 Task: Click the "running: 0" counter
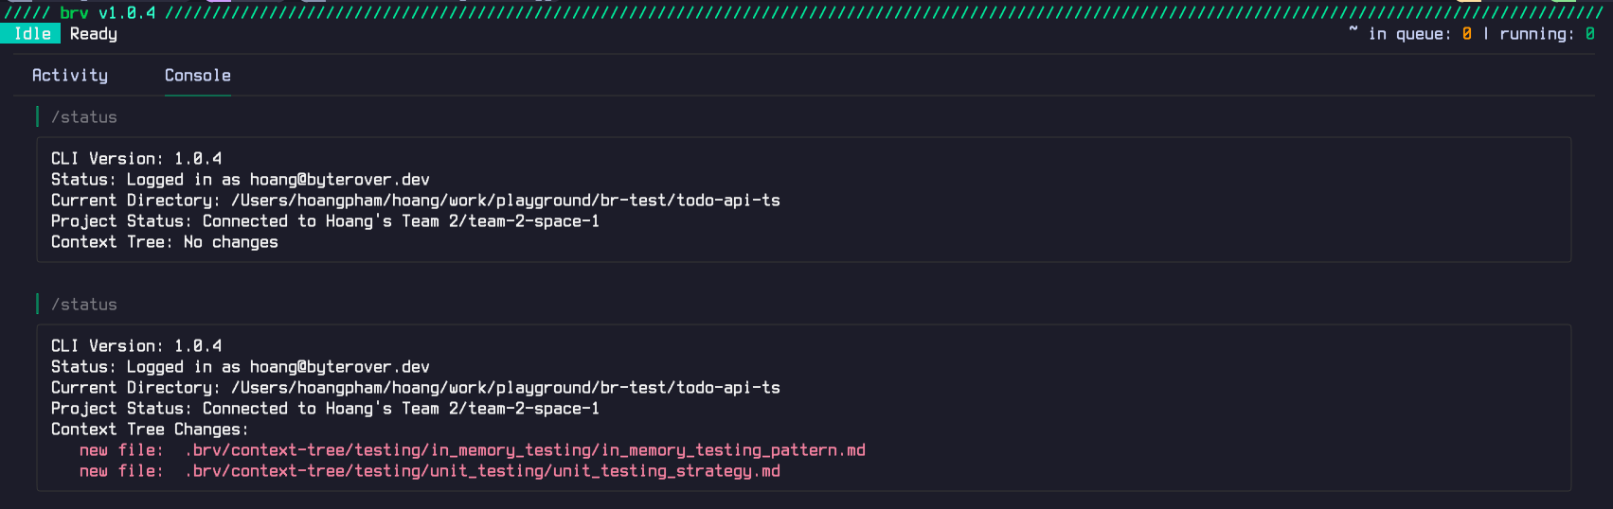coord(1547,34)
